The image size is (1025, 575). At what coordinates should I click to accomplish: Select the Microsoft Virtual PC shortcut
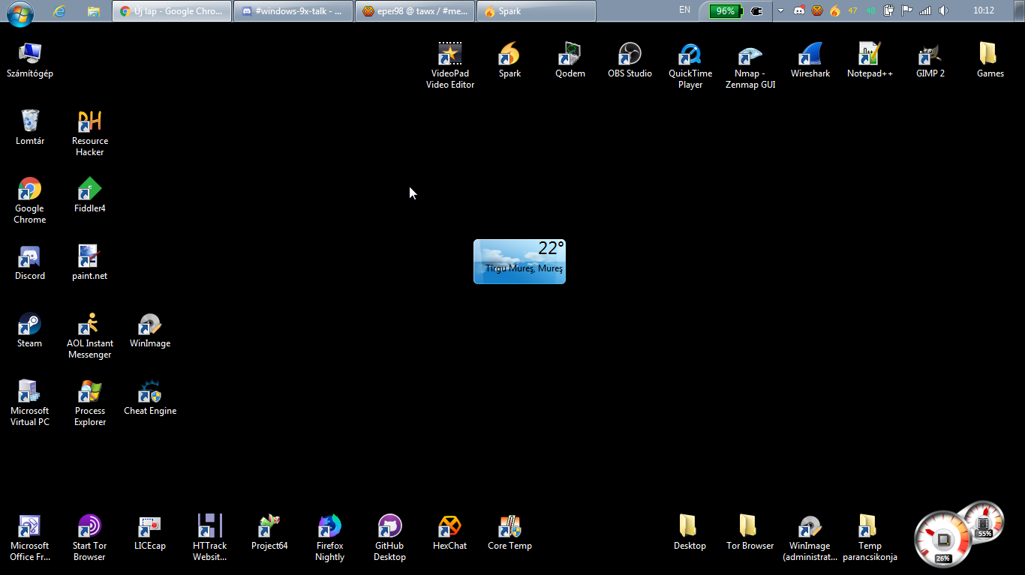(x=30, y=403)
